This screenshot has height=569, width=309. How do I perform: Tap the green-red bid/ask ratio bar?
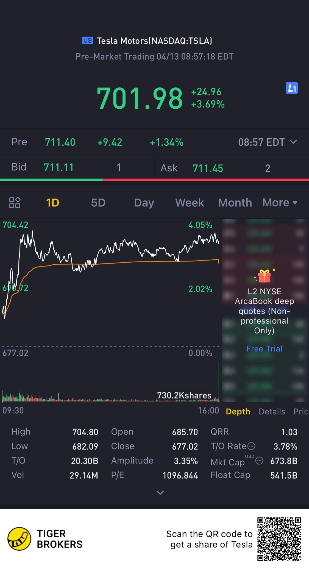pyautogui.click(x=154, y=180)
